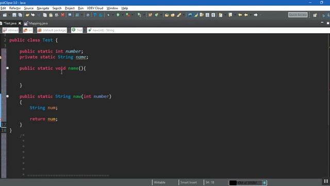Maximize the editor area view
330x186 pixels.
tap(328, 23)
